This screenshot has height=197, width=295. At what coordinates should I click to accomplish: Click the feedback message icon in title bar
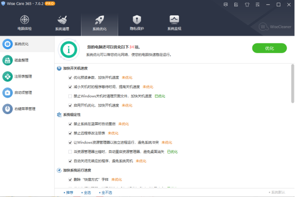(x=226, y=4)
